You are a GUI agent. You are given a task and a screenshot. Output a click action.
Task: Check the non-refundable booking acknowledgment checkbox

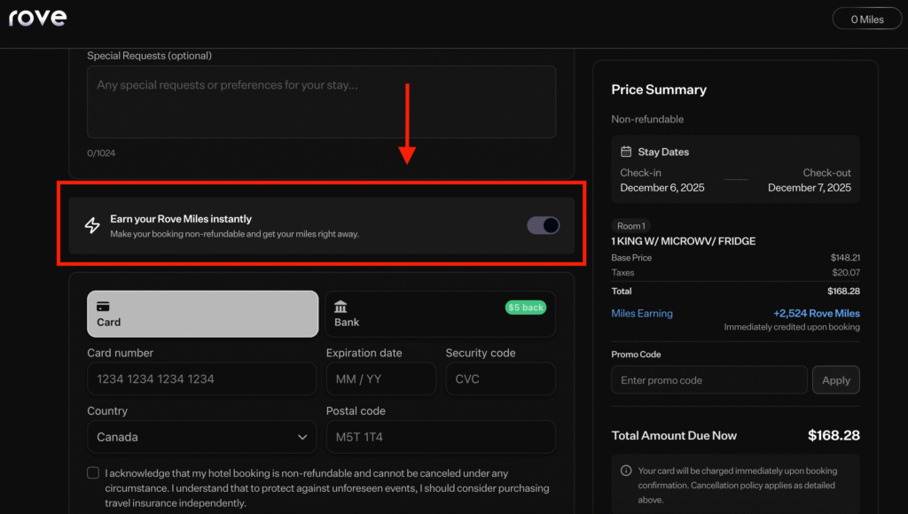[x=92, y=474]
